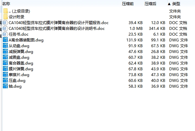Viewport: 195px width, 131px height.
Task: Sort by the 压缩前 column header
Action: point(128,4)
